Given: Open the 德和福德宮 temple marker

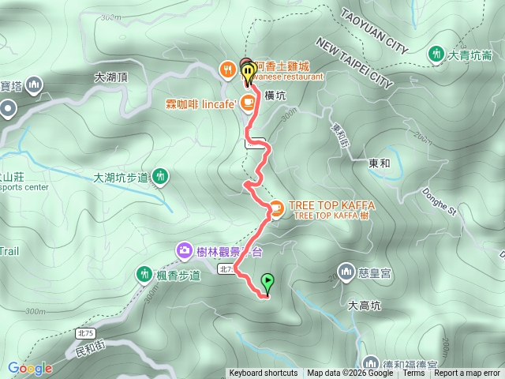Looking at the screenshot, I should tap(371, 363).
